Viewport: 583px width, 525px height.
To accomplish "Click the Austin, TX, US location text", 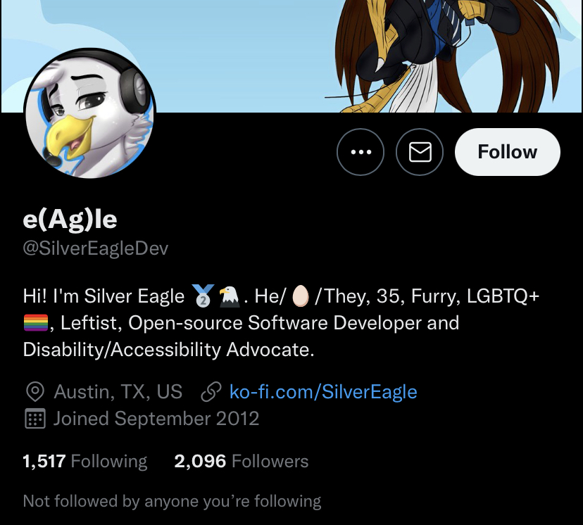I will (x=118, y=392).
